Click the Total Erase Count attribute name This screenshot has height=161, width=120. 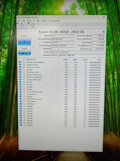pyautogui.click(x=32, y=72)
